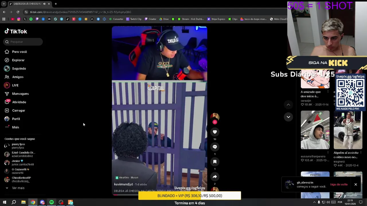The image size is (367, 206).
Task: Open the Explorar page
Action: pos(15,60)
